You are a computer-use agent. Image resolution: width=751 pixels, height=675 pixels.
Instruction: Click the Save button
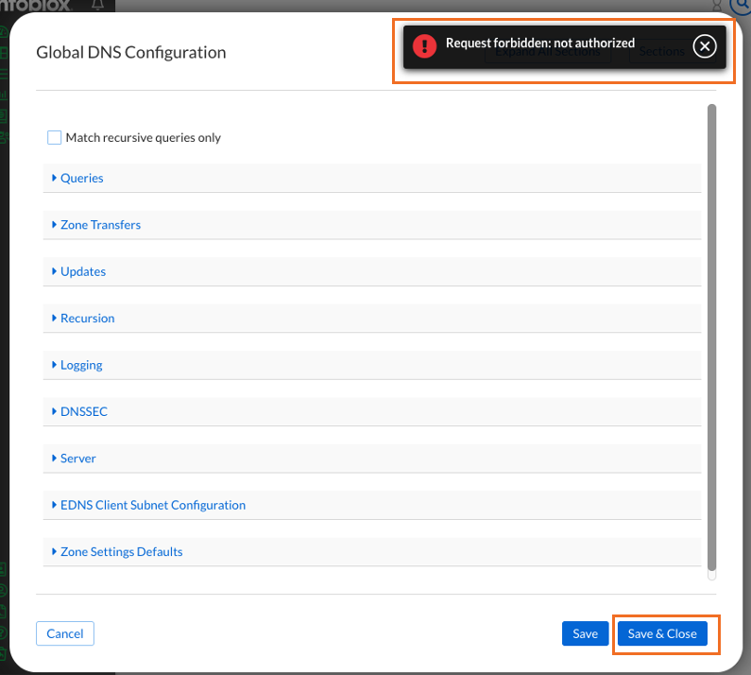pos(585,633)
